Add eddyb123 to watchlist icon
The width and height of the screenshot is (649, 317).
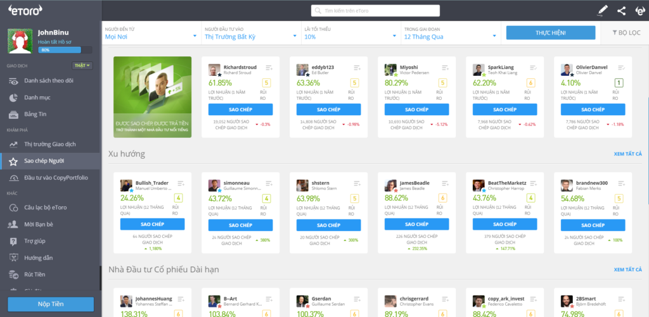(x=357, y=68)
